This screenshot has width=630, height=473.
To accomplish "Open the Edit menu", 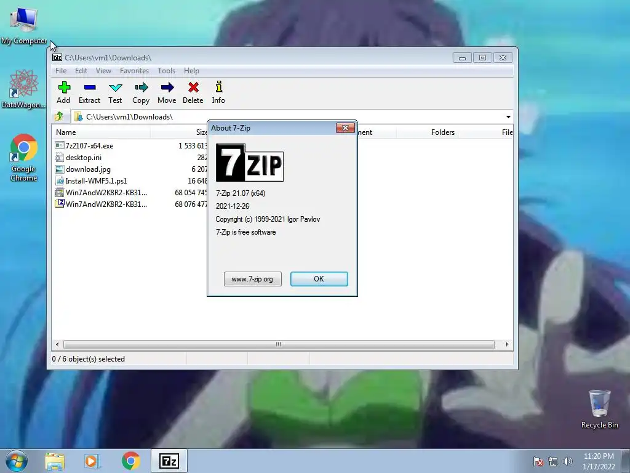I will (x=81, y=71).
